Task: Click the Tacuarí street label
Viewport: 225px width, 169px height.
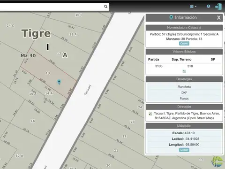Action: 88,90
